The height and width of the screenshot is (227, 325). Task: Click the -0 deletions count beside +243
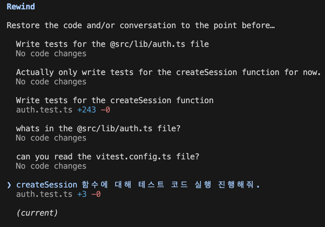coord(105,110)
